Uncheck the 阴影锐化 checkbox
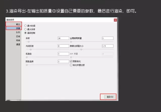The image size is (161, 112). tap(71, 61)
